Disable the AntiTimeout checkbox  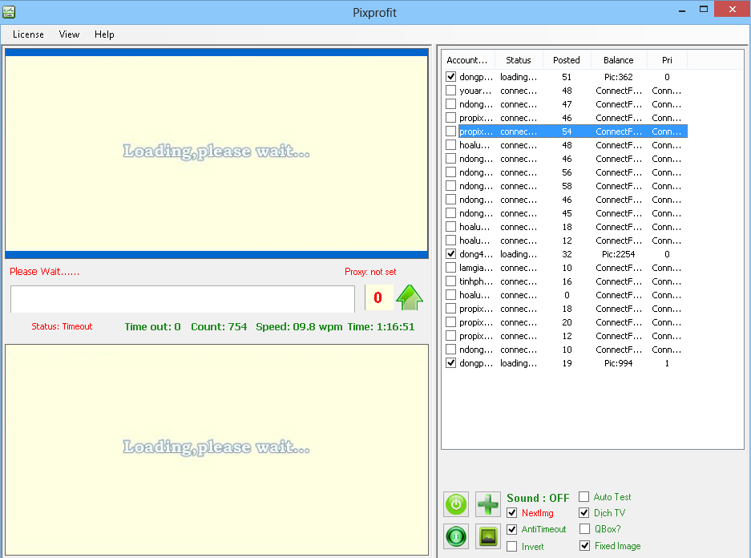tap(512, 529)
